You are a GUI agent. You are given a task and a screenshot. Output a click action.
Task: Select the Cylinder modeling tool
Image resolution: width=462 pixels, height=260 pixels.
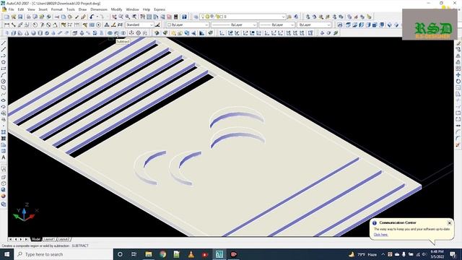40,33
